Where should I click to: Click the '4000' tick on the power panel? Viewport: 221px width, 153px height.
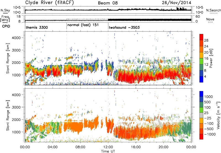click(x=16, y=38)
